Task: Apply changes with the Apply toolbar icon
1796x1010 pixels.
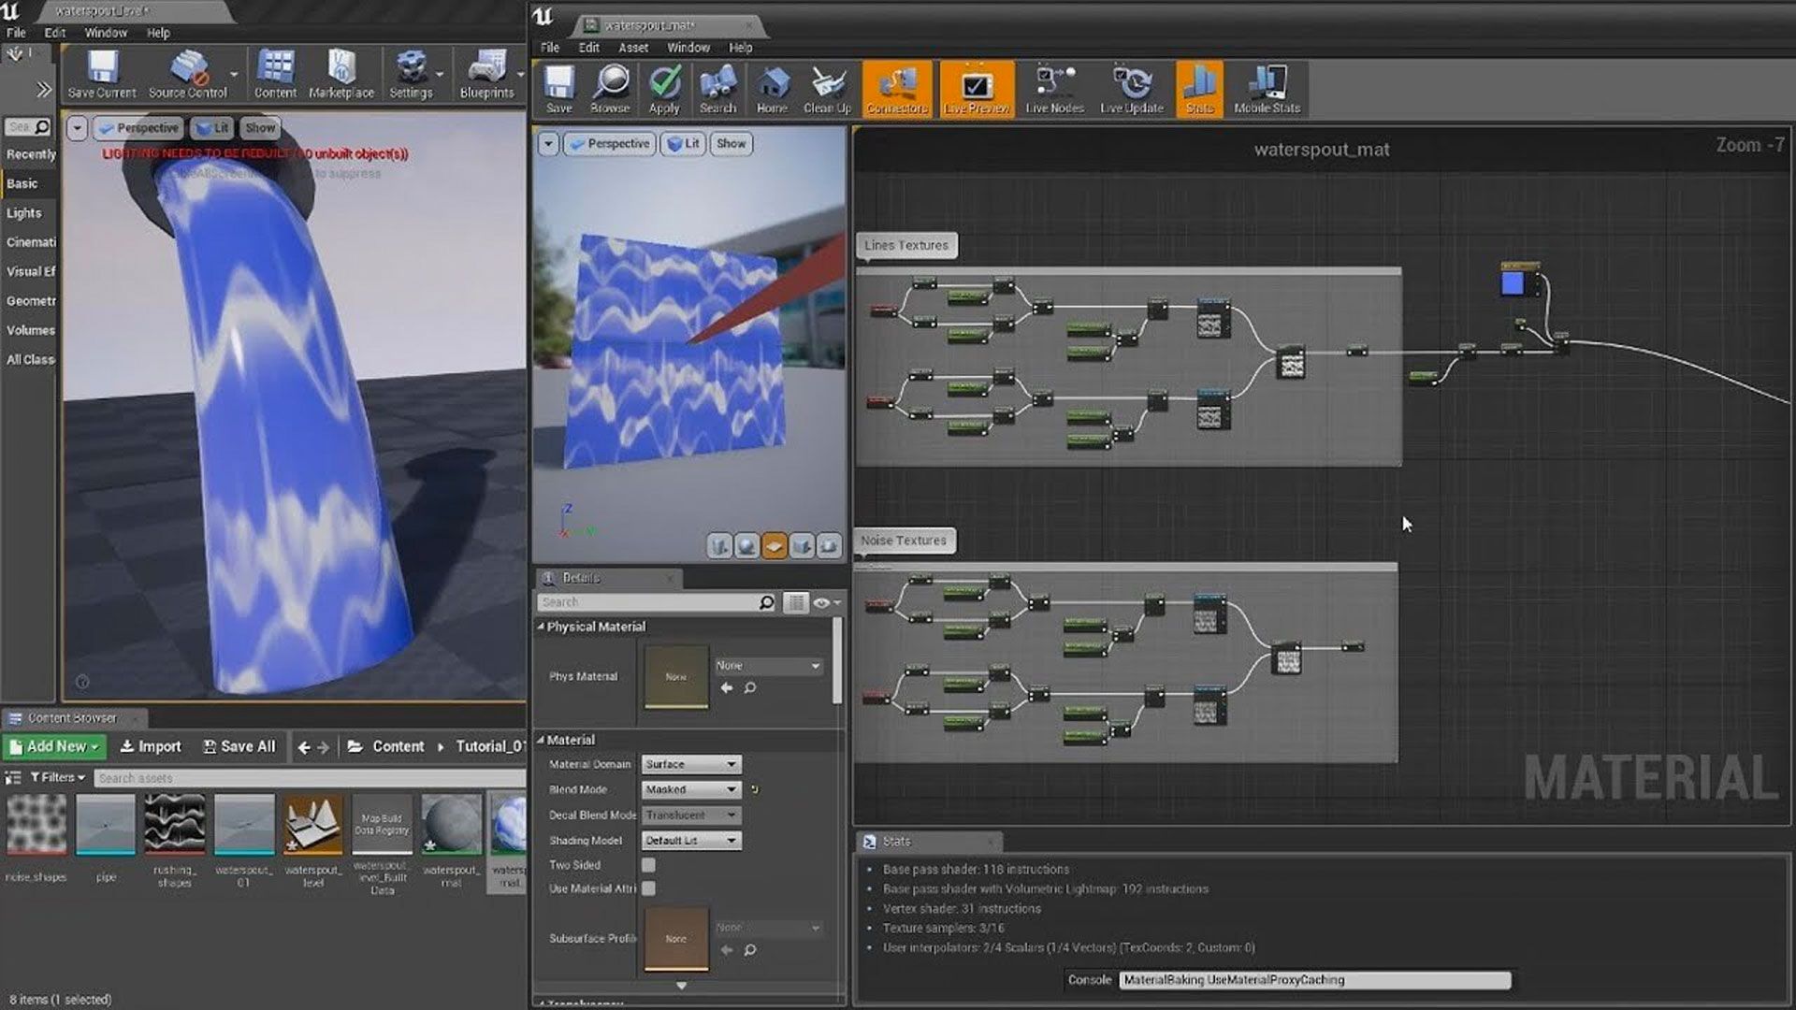Action: [663, 89]
